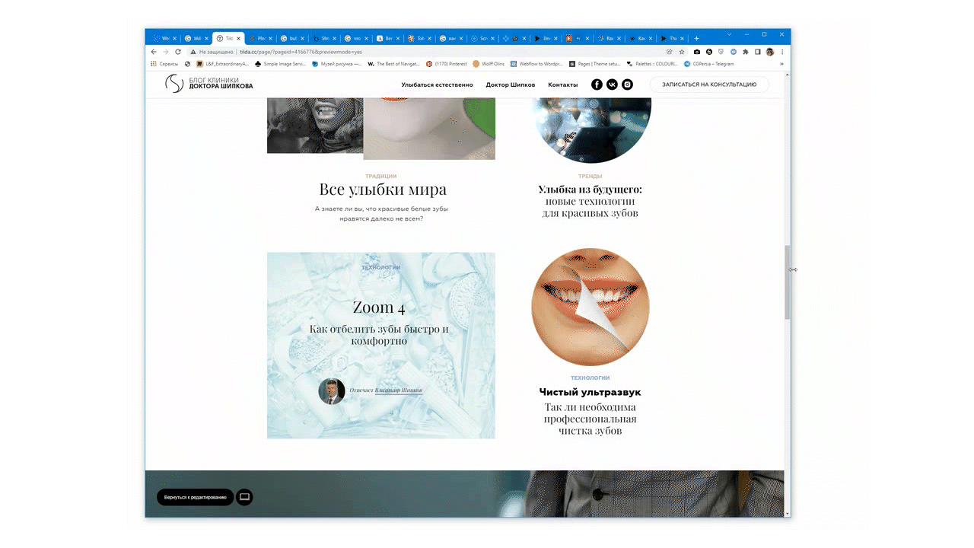Switch to the first 'Wo' browser tab
The height and width of the screenshot is (548, 974).
[x=164, y=38]
